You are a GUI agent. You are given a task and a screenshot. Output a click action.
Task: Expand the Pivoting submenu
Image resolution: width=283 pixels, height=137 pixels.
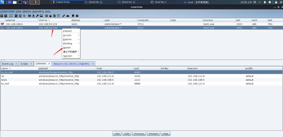coord(71,43)
